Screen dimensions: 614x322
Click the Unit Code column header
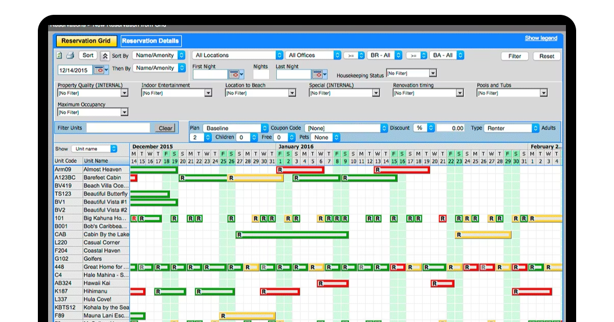pos(68,161)
